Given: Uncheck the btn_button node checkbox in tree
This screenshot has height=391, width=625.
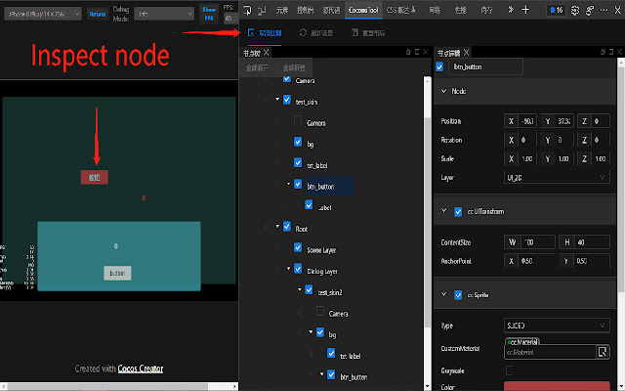Looking at the screenshot, I should coord(300,184).
